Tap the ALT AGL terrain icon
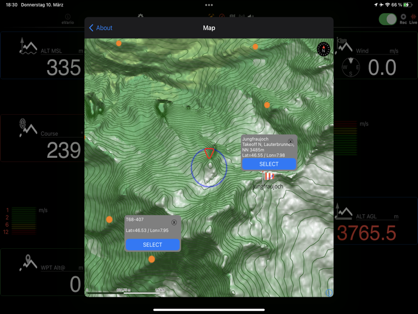 [343, 212]
